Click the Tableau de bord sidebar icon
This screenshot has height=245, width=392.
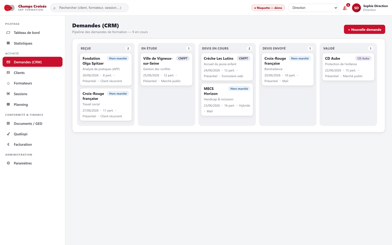(x=8, y=33)
